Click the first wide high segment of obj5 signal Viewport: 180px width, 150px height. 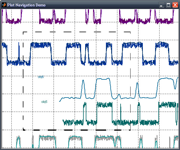tap(104, 105)
